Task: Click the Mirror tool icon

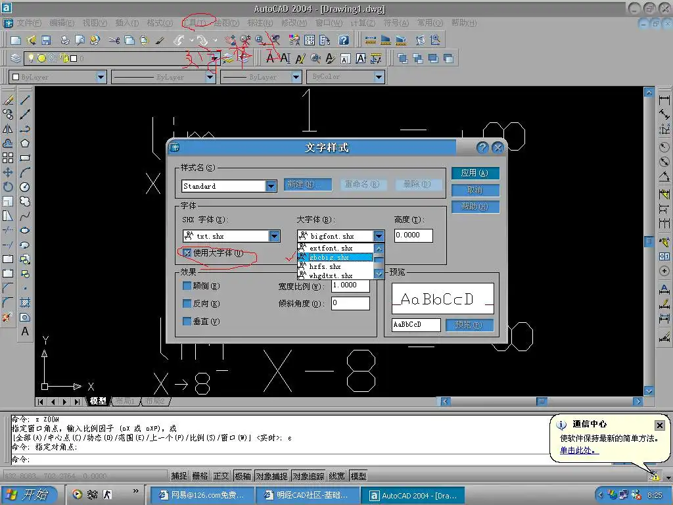Action: pyautogui.click(x=8, y=129)
